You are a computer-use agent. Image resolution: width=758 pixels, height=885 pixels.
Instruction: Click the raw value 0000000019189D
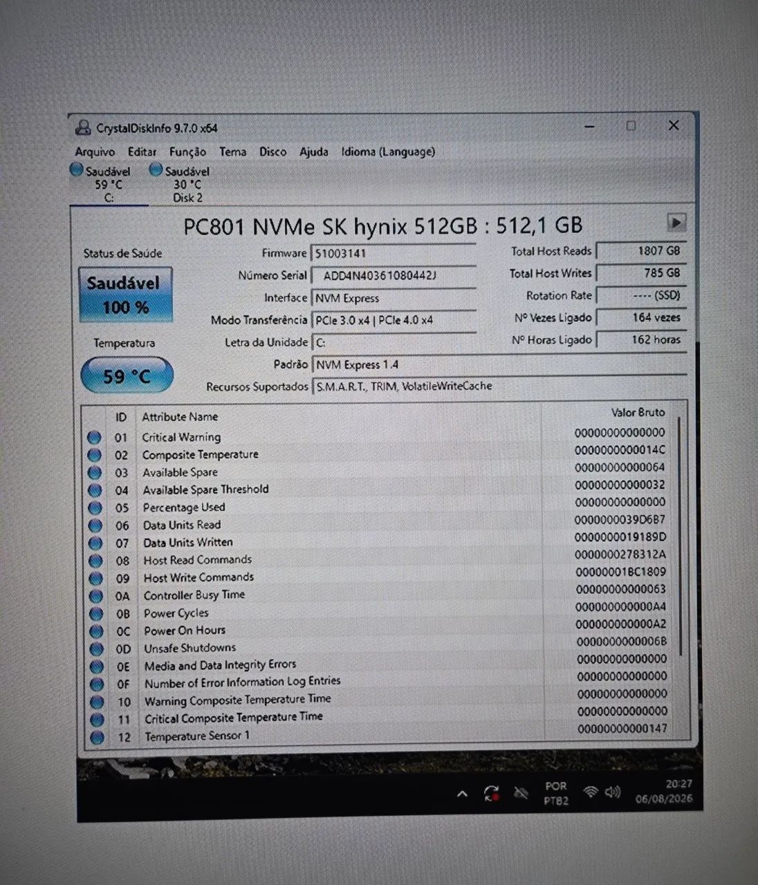click(x=621, y=537)
